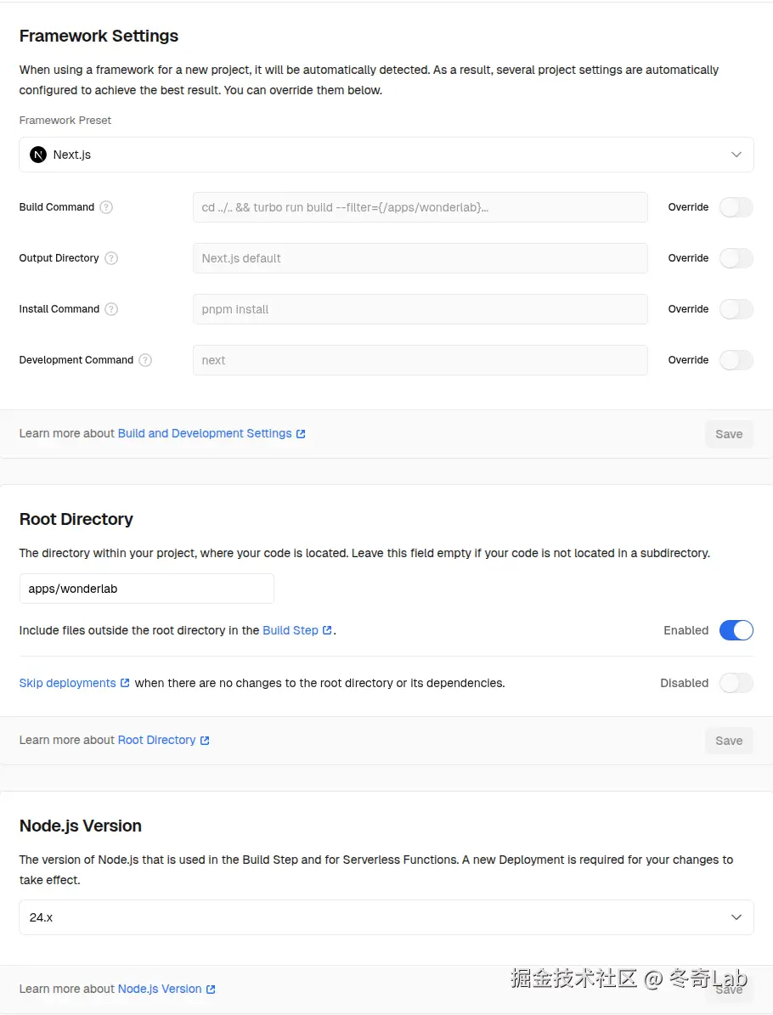The width and height of the screenshot is (773, 1015).
Task: Click the Next.js framework logo icon
Action: 38,154
